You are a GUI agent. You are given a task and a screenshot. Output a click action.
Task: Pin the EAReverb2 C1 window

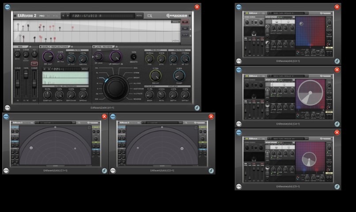104,170
